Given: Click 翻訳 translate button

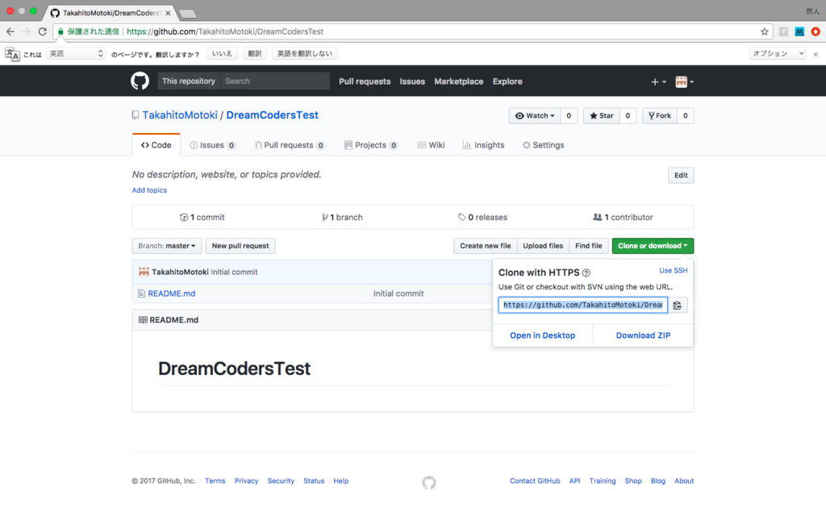Looking at the screenshot, I should [x=254, y=54].
